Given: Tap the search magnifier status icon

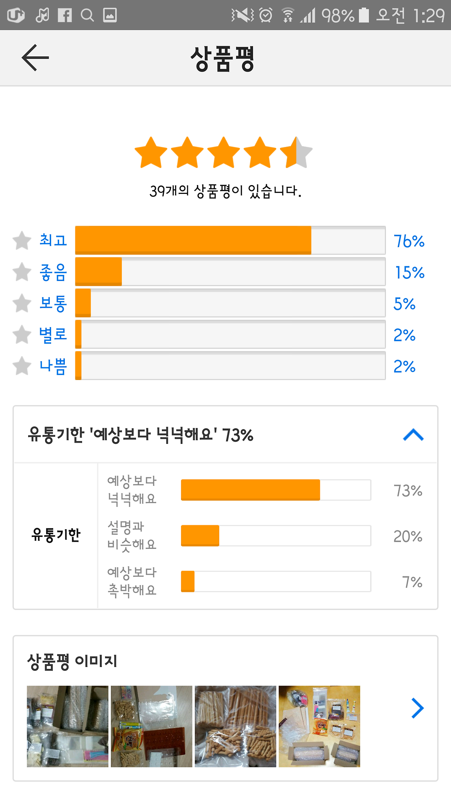Looking at the screenshot, I should coord(87,15).
